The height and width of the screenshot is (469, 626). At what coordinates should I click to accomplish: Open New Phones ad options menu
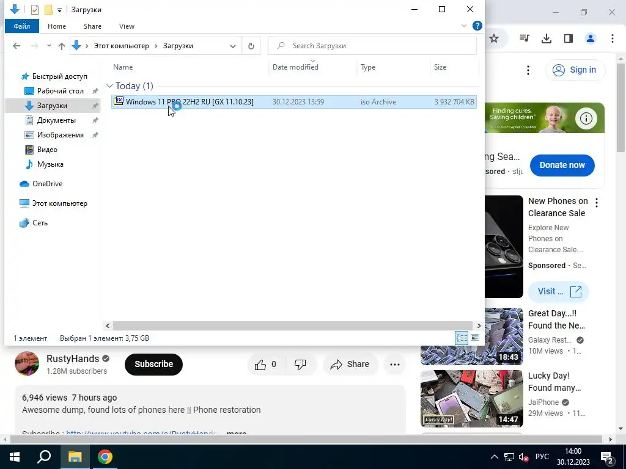597,203
